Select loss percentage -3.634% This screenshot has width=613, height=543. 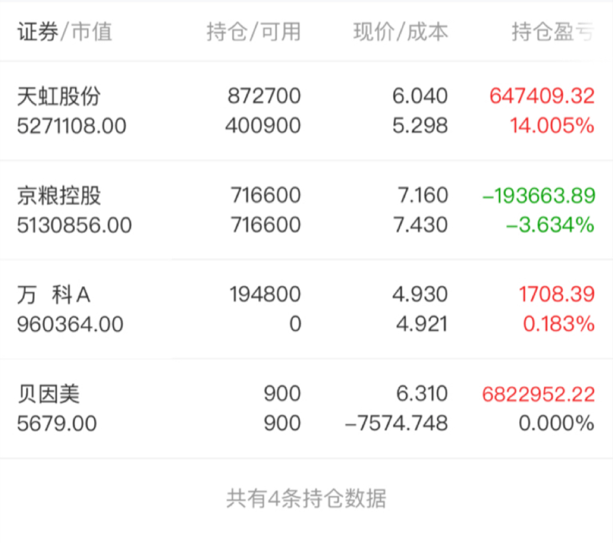[551, 225]
